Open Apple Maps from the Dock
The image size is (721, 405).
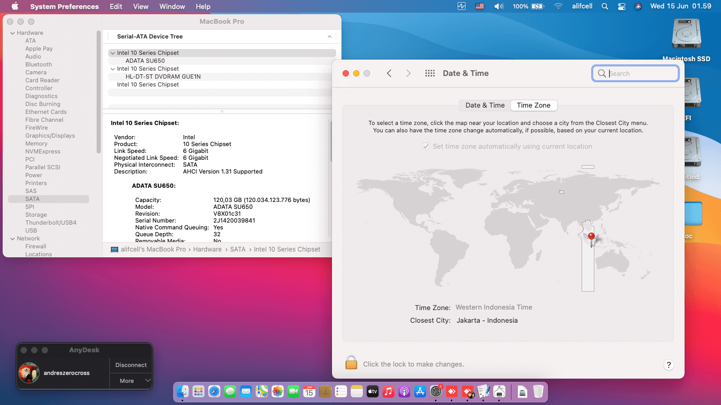coord(262,391)
